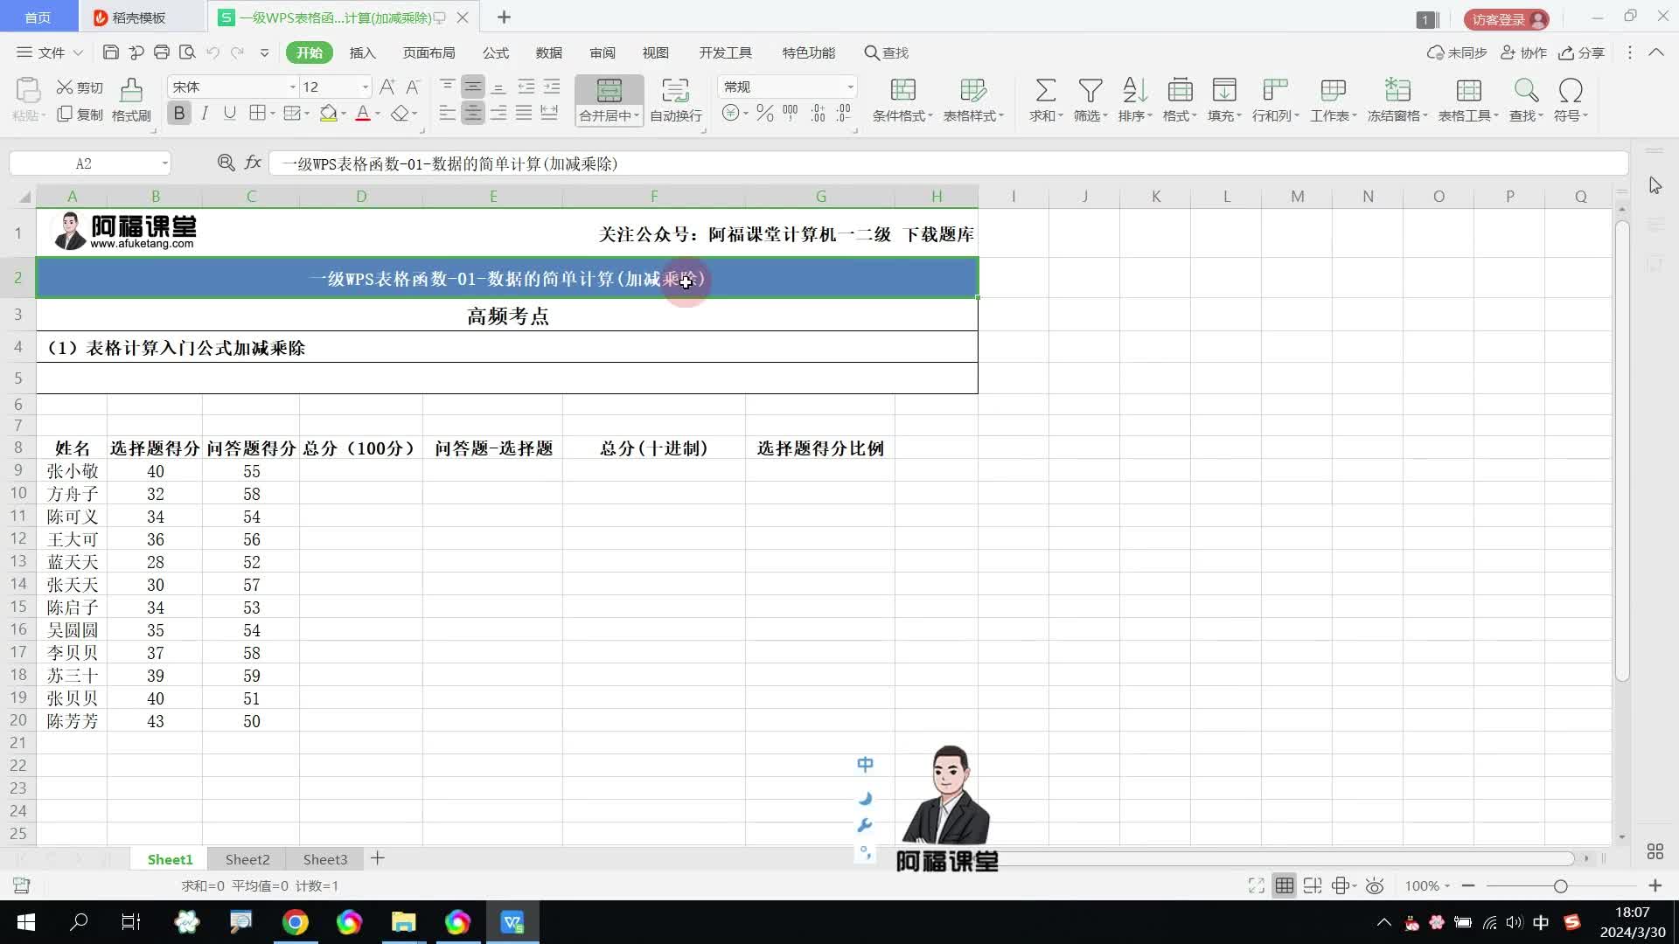
Task: Open the font name 宋体 dropdown
Action: 292,87
